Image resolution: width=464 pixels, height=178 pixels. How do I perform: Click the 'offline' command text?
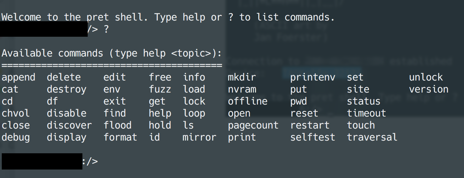pos(248,101)
